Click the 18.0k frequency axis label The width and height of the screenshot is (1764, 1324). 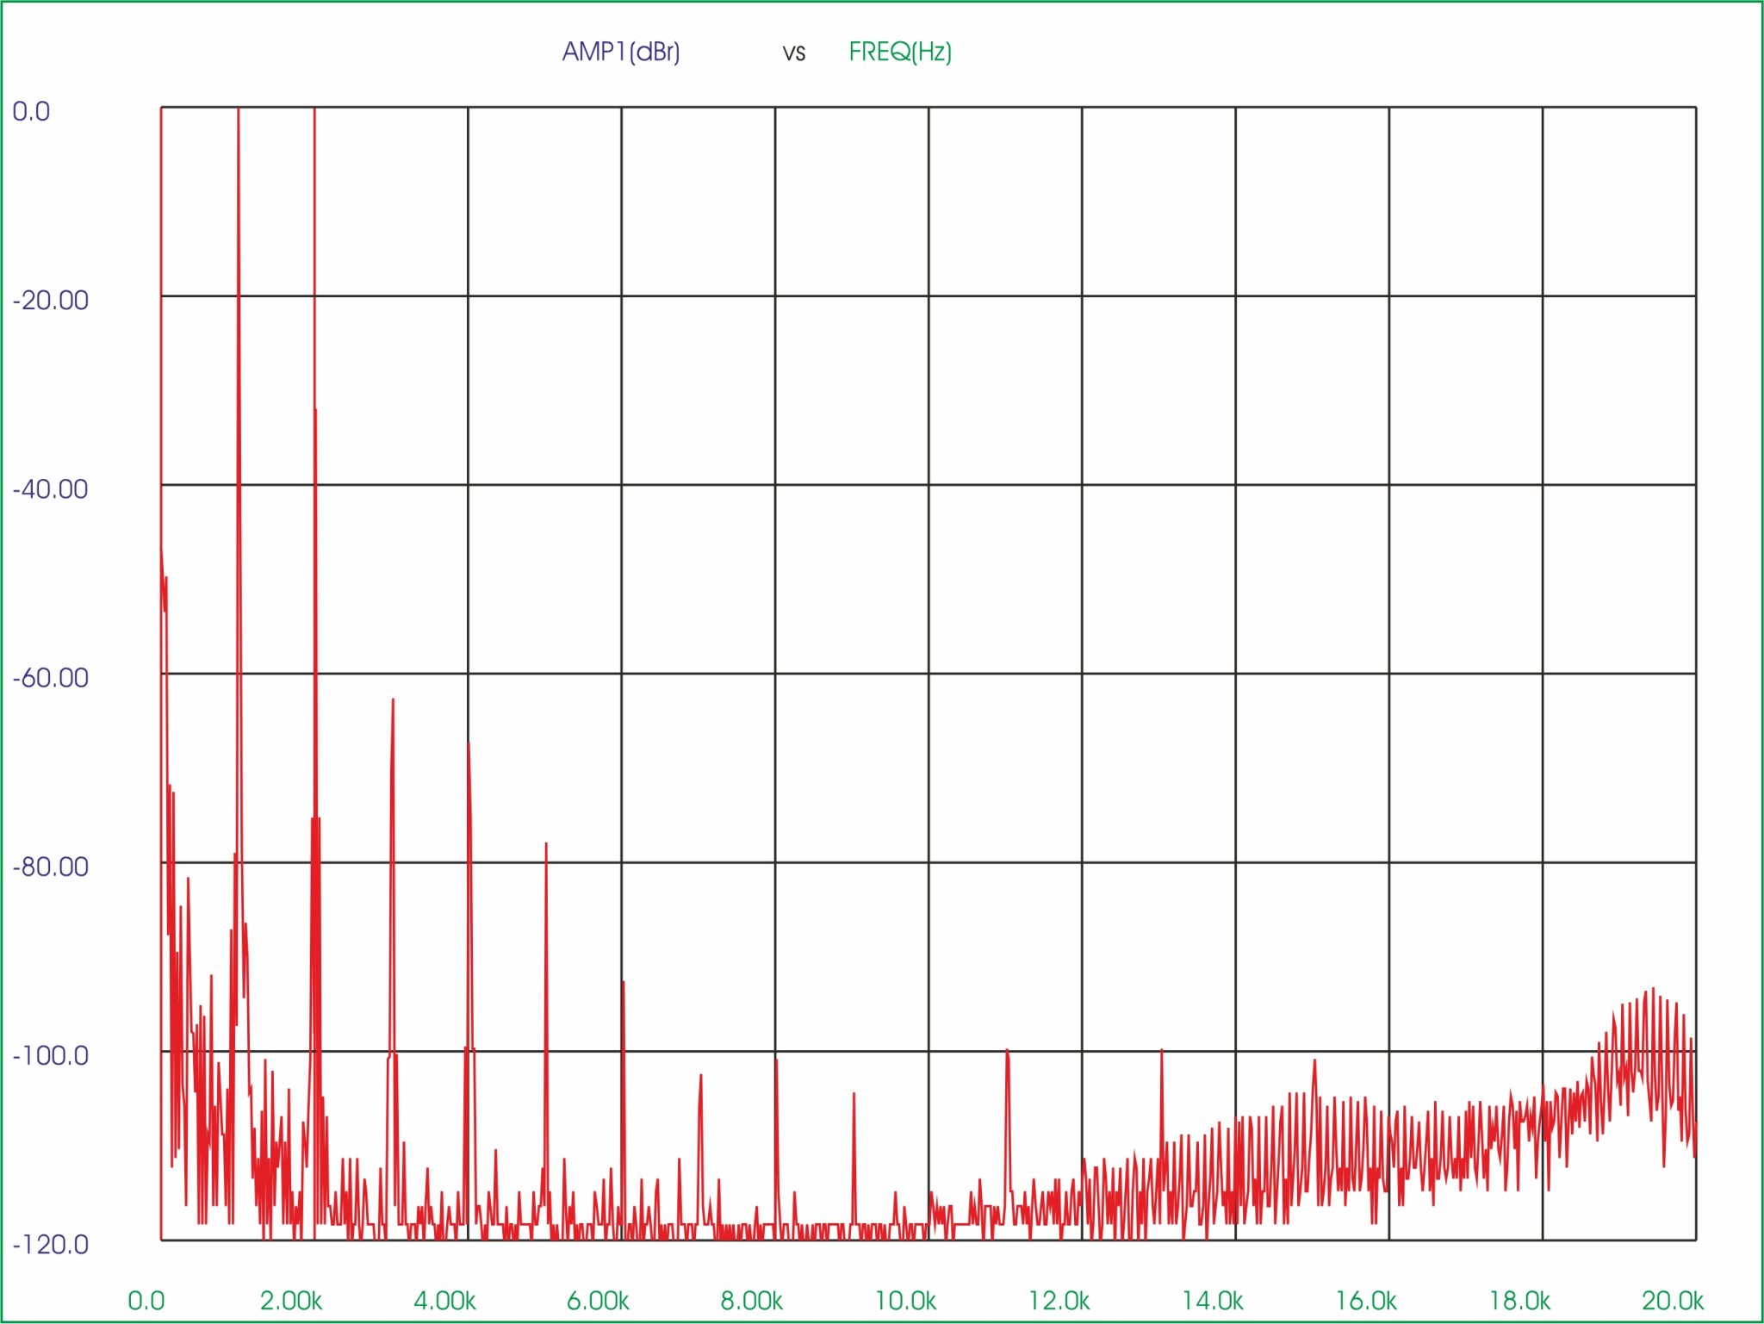1519,1301
